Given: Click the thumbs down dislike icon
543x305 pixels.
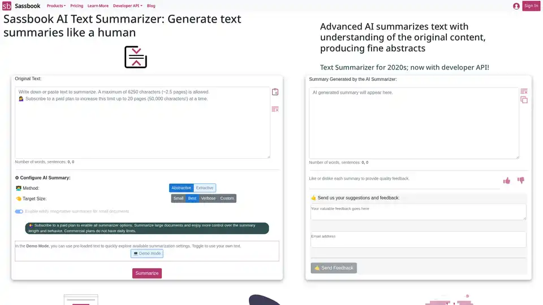Looking at the screenshot, I should click(521, 181).
